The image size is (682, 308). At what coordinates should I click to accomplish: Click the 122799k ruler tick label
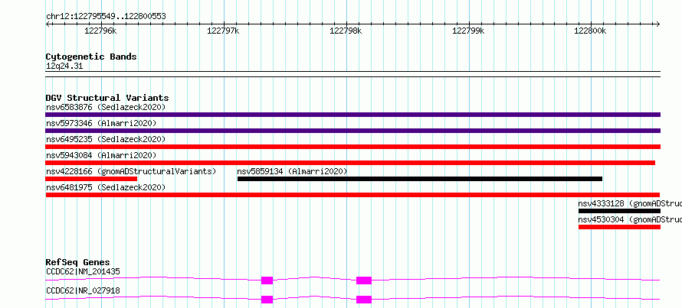pos(468,31)
